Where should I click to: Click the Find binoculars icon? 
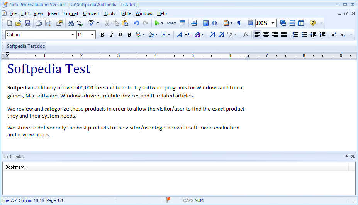tap(71, 23)
